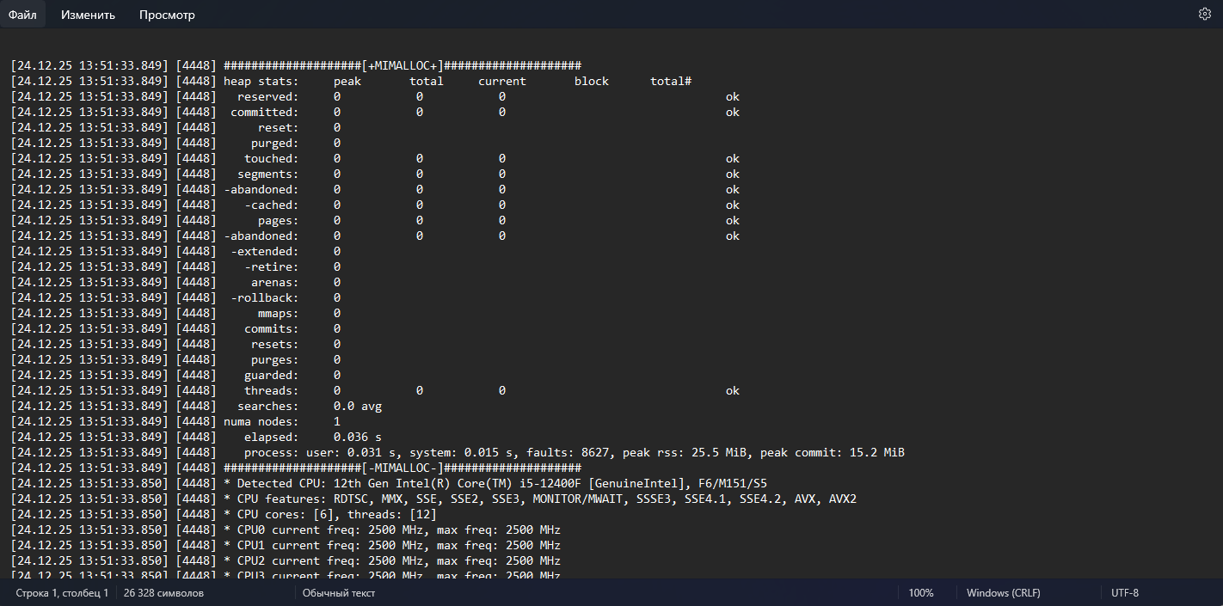1223x606 pixels.
Task: Click the 'heap stats:' label
Action: (x=261, y=81)
